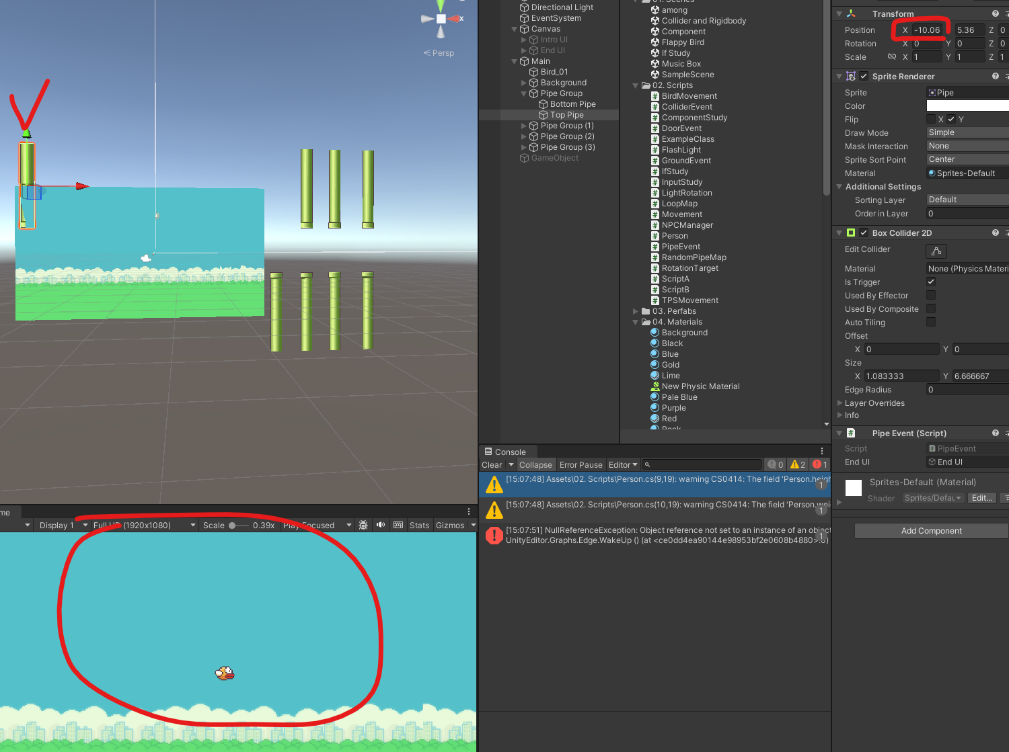Click Edit button for Sprites-Default shader

(x=982, y=498)
